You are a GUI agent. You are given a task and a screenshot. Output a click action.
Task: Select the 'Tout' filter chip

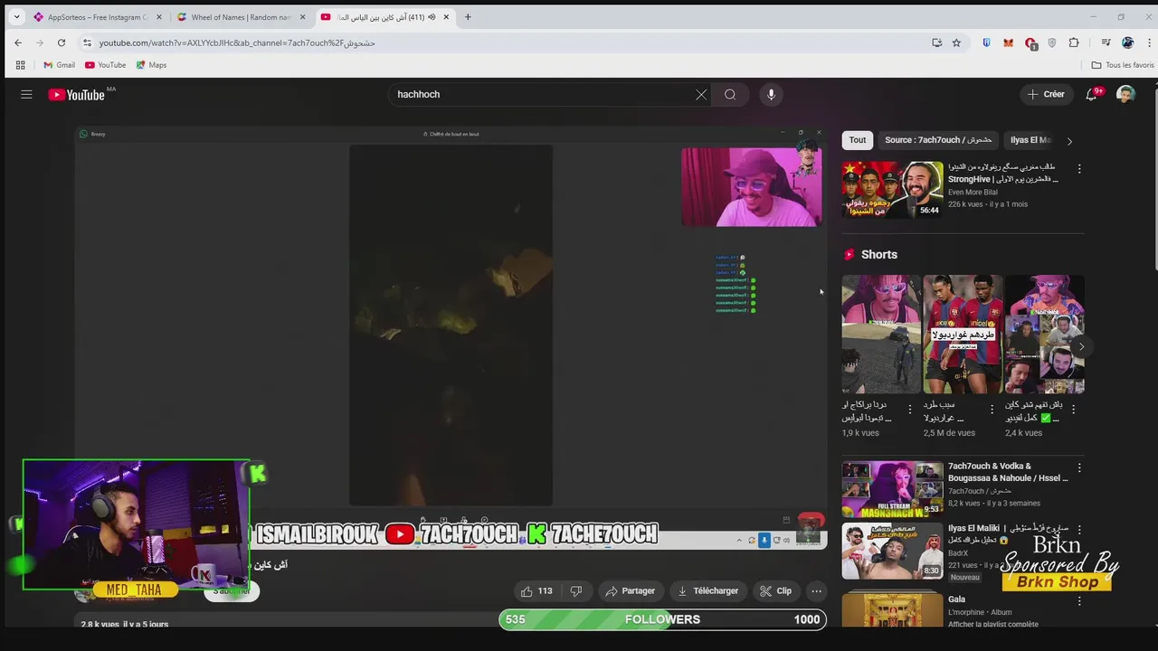pyautogui.click(x=858, y=140)
